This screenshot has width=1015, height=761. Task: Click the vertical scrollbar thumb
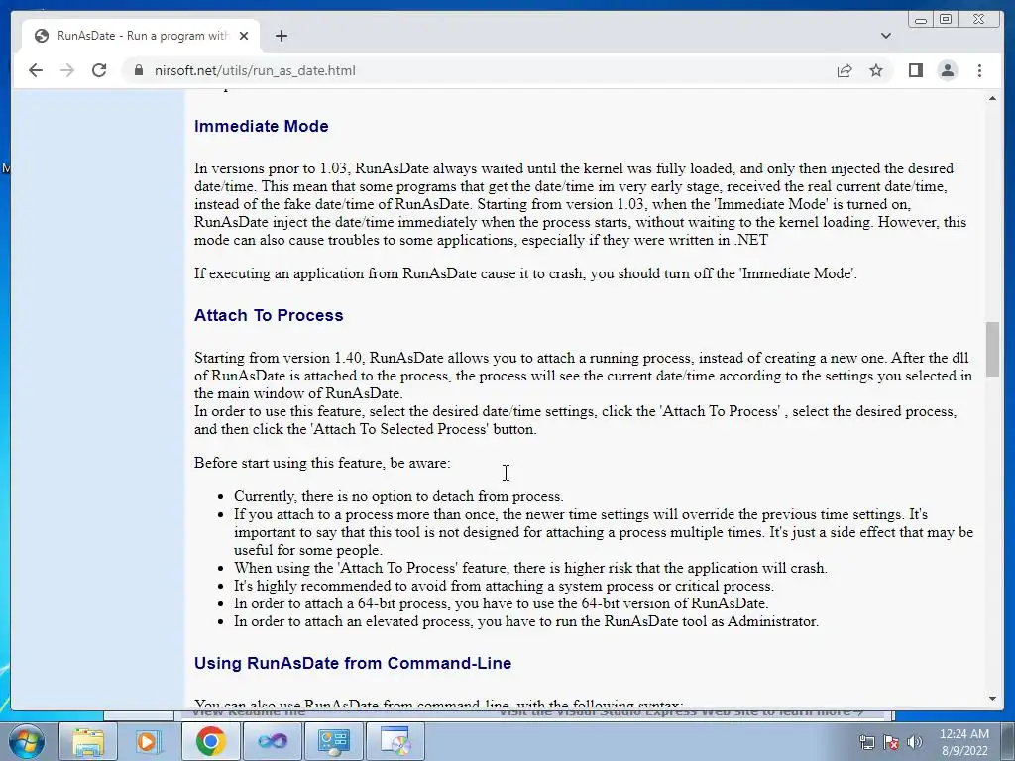click(992, 349)
